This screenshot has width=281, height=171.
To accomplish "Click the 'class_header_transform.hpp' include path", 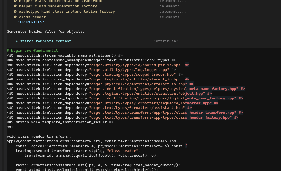I will point(163,113).
